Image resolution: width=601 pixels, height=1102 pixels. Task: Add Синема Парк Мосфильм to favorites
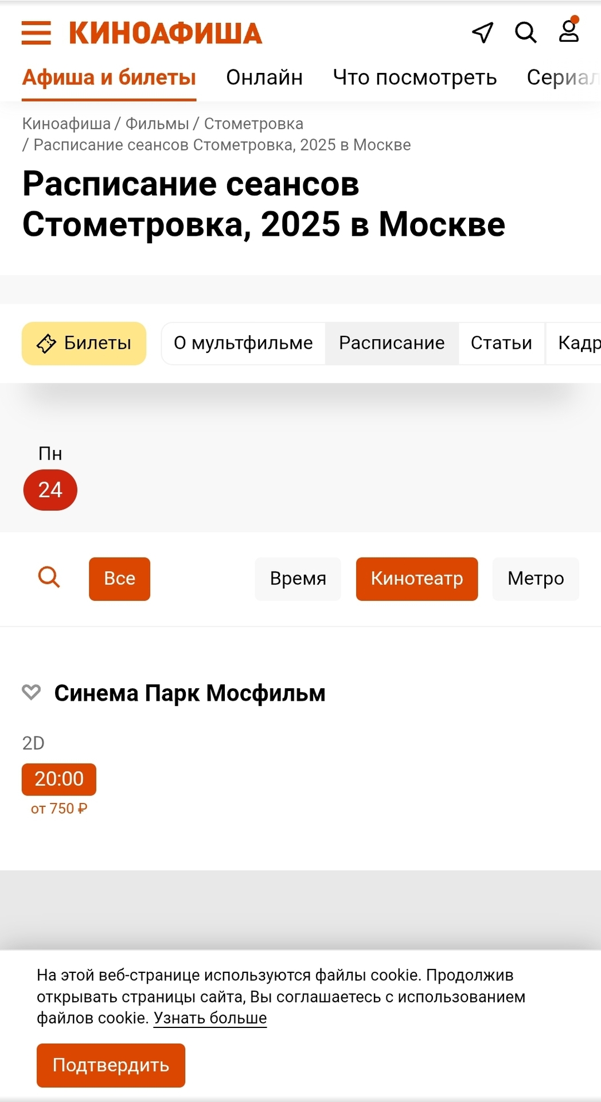click(x=32, y=692)
